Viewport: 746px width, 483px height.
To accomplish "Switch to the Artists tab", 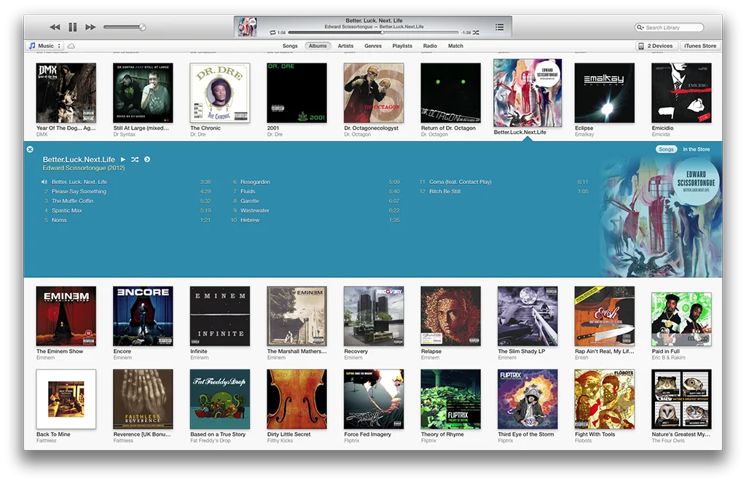I will coord(345,46).
